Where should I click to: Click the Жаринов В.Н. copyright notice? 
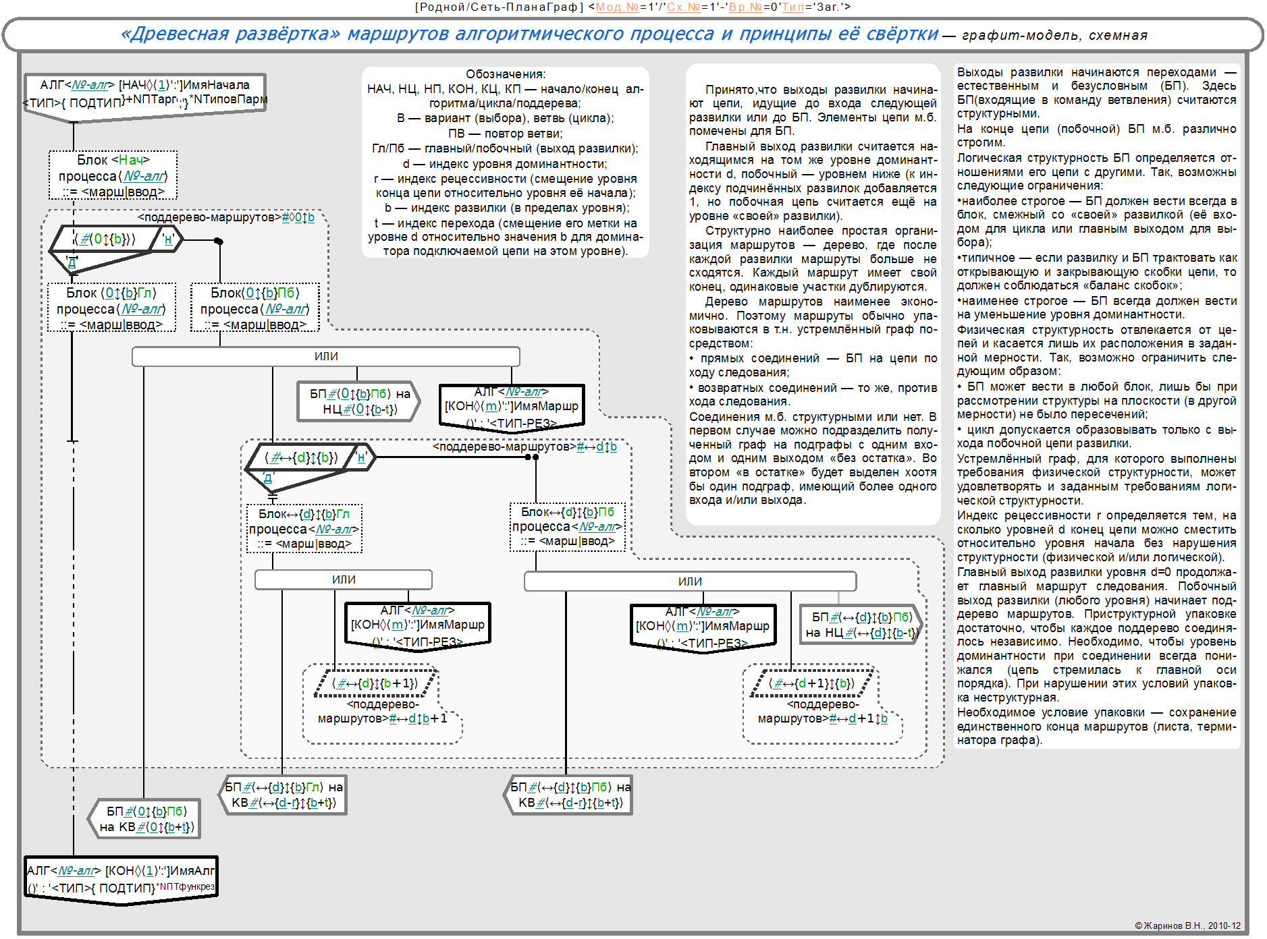[1187, 926]
